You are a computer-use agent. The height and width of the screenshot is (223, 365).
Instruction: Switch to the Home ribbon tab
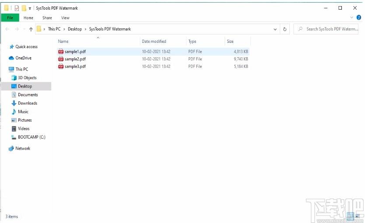(x=28, y=17)
